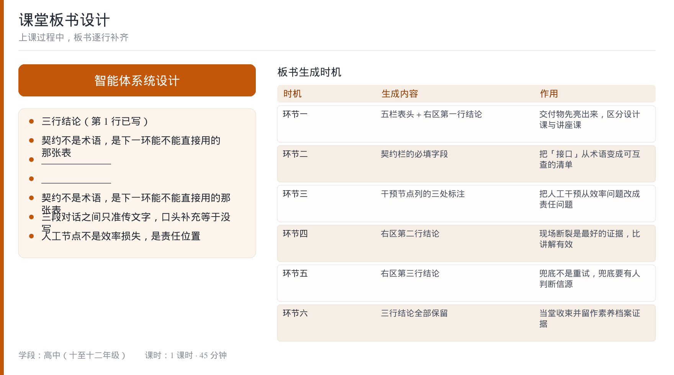674x375 pixels.
Task: Select cell 把人工干预从效率问题改成责任问题
Action: (x=590, y=199)
